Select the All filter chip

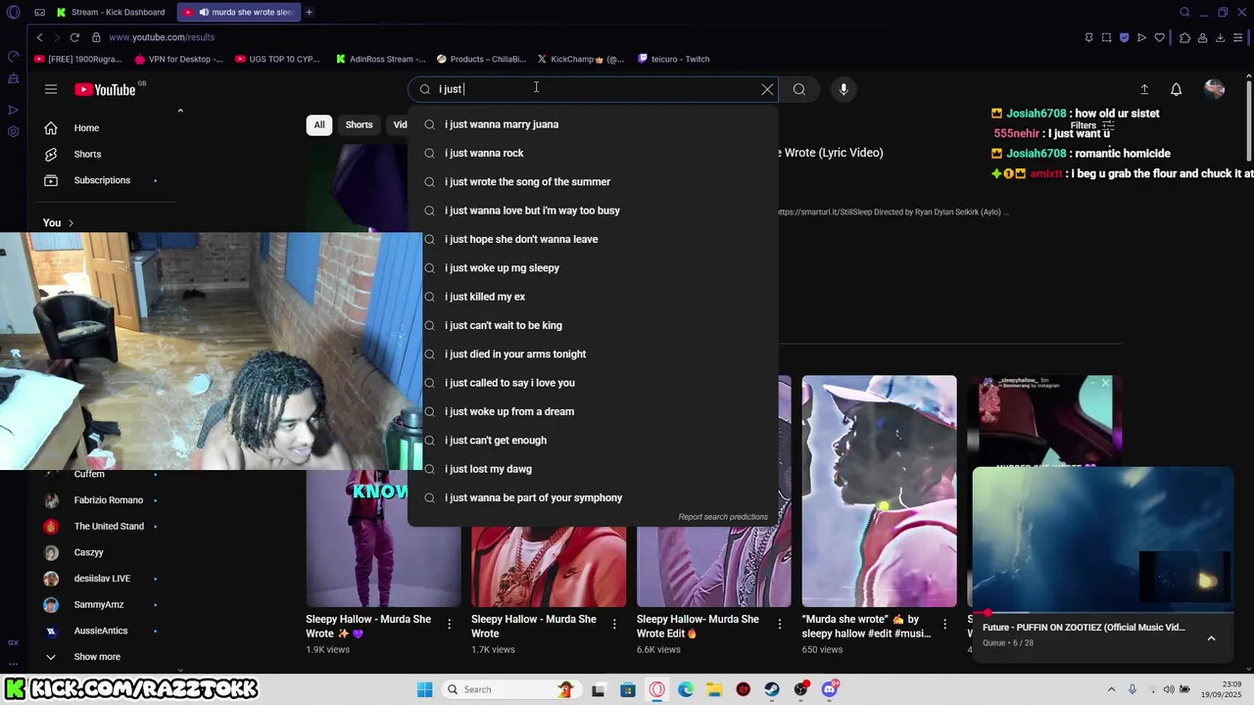coord(319,124)
